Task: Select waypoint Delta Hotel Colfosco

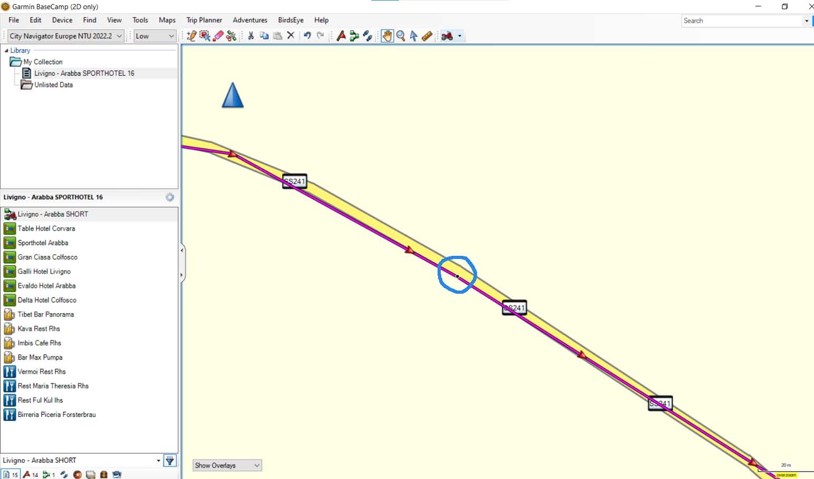Action: click(x=89, y=300)
